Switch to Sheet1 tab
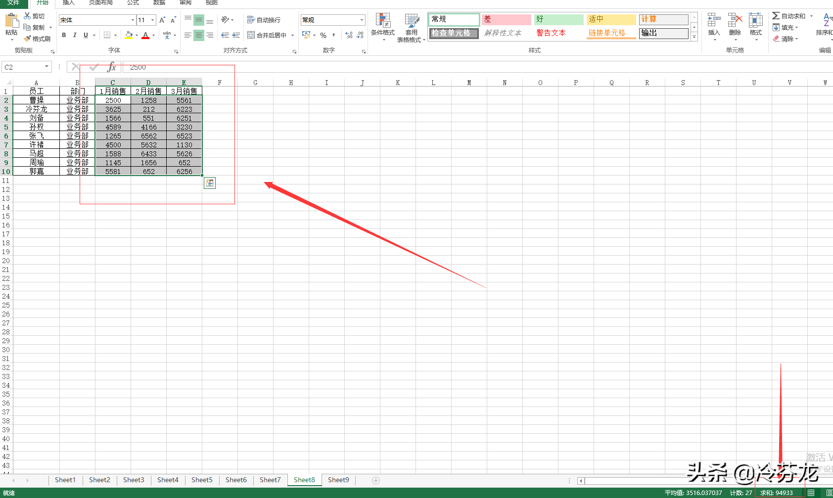Image resolution: width=833 pixels, height=498 pixels. [65, 480]
